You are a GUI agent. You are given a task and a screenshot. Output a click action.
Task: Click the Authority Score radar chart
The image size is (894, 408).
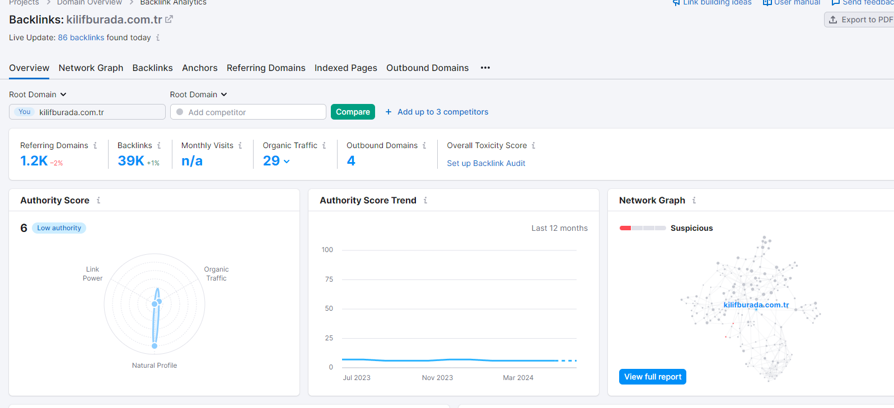coord(155,304)
